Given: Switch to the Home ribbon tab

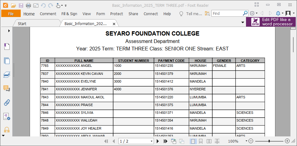Looking at the screenshot, I should click(29, 14).
